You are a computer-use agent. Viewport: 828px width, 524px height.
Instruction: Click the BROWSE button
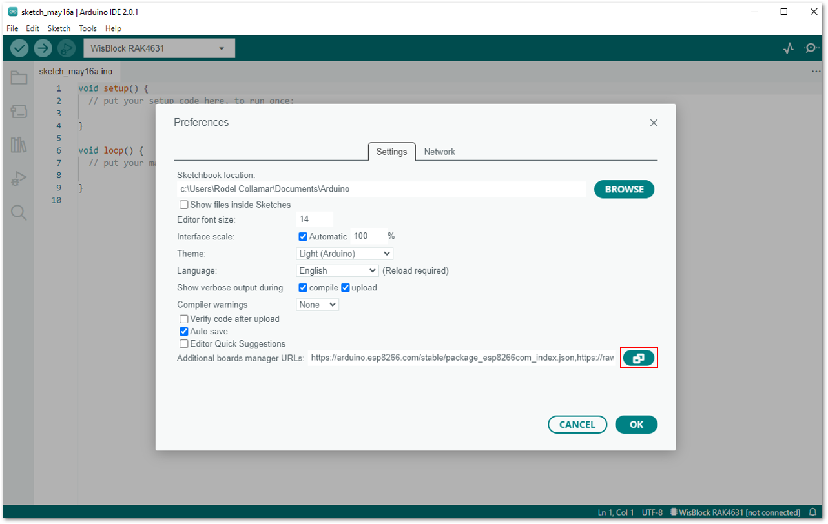click(x=624, y=189)
